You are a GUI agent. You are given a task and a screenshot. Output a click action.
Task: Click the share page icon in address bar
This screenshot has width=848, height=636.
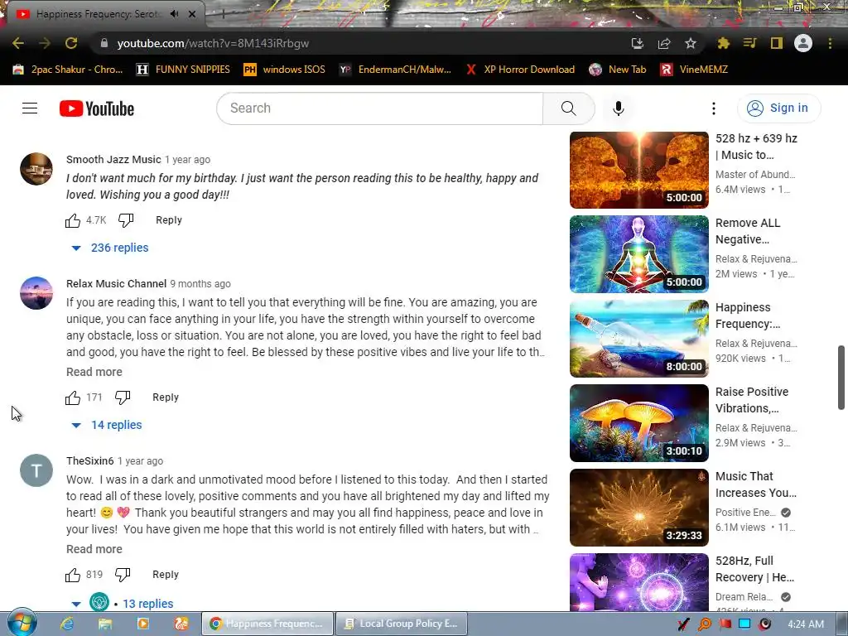pos(664,43)
